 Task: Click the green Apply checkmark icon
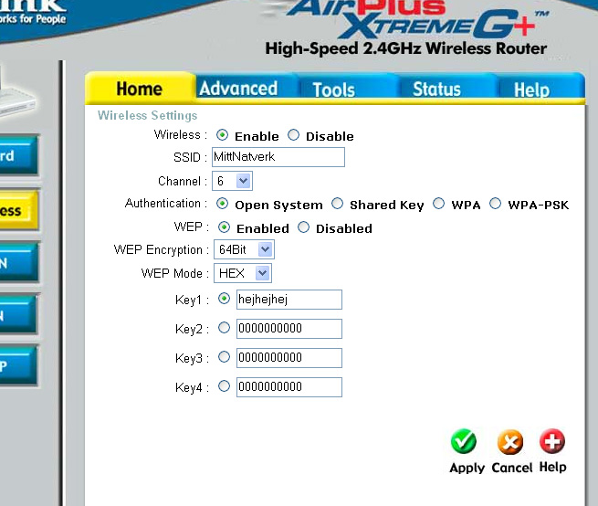click(x=464, y=442)
